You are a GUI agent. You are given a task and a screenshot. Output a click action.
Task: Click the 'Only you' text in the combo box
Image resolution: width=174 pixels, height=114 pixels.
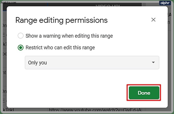pyautogui.click(x=37, y=63)
